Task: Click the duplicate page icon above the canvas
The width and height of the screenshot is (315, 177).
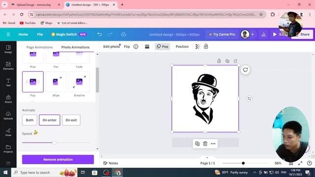Action: pos(227,61)
